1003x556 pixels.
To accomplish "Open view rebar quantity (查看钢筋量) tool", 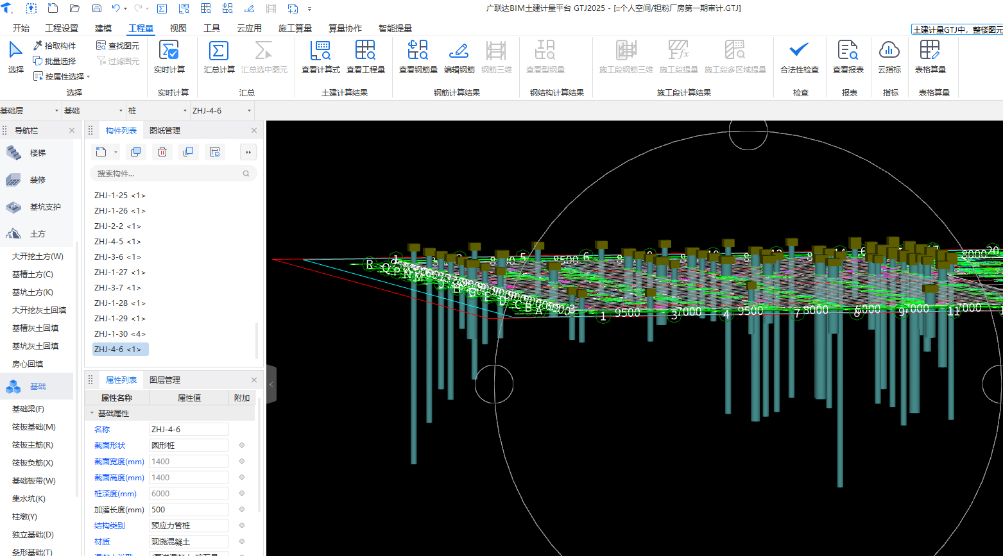I will point(418,58).
